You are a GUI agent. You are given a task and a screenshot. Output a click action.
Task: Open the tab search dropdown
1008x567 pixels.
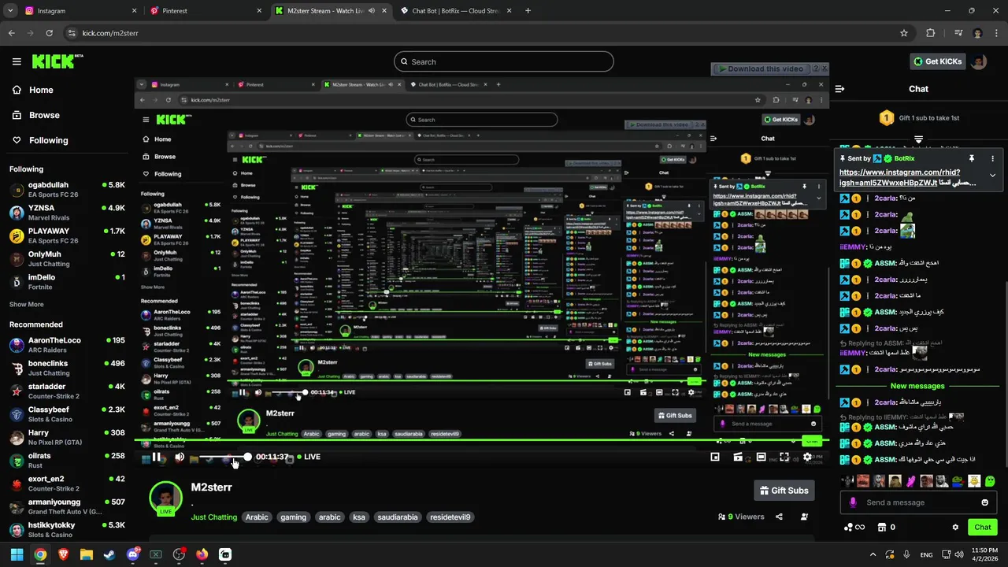tap(10, 11)
